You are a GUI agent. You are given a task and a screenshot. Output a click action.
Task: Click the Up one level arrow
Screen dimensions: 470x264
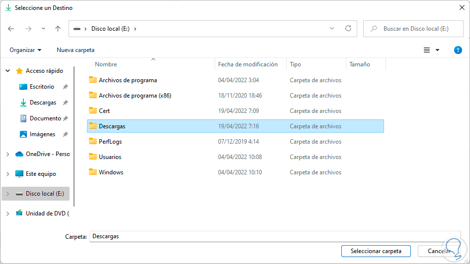[x=58, y=29]
